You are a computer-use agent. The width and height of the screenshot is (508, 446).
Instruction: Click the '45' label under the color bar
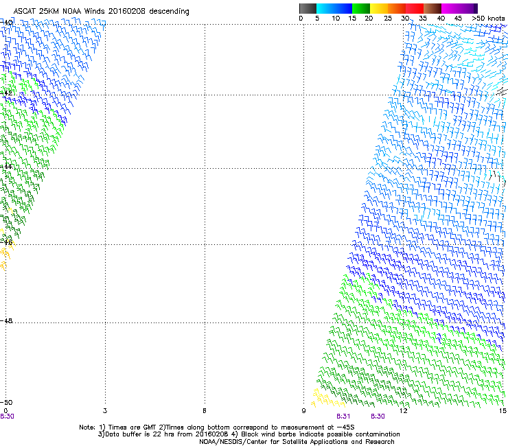pyautogui.click(x=458, y=19)
